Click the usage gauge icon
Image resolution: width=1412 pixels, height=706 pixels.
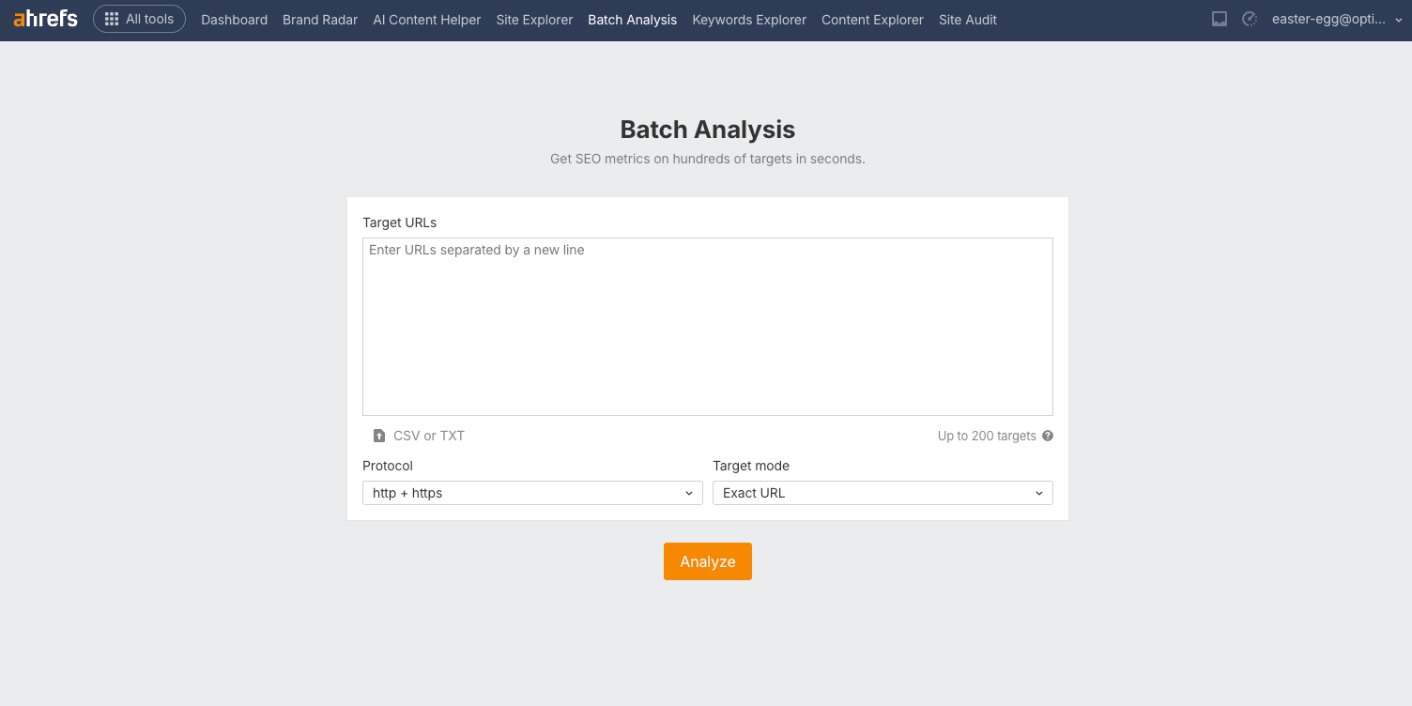tap(1250, 19)
